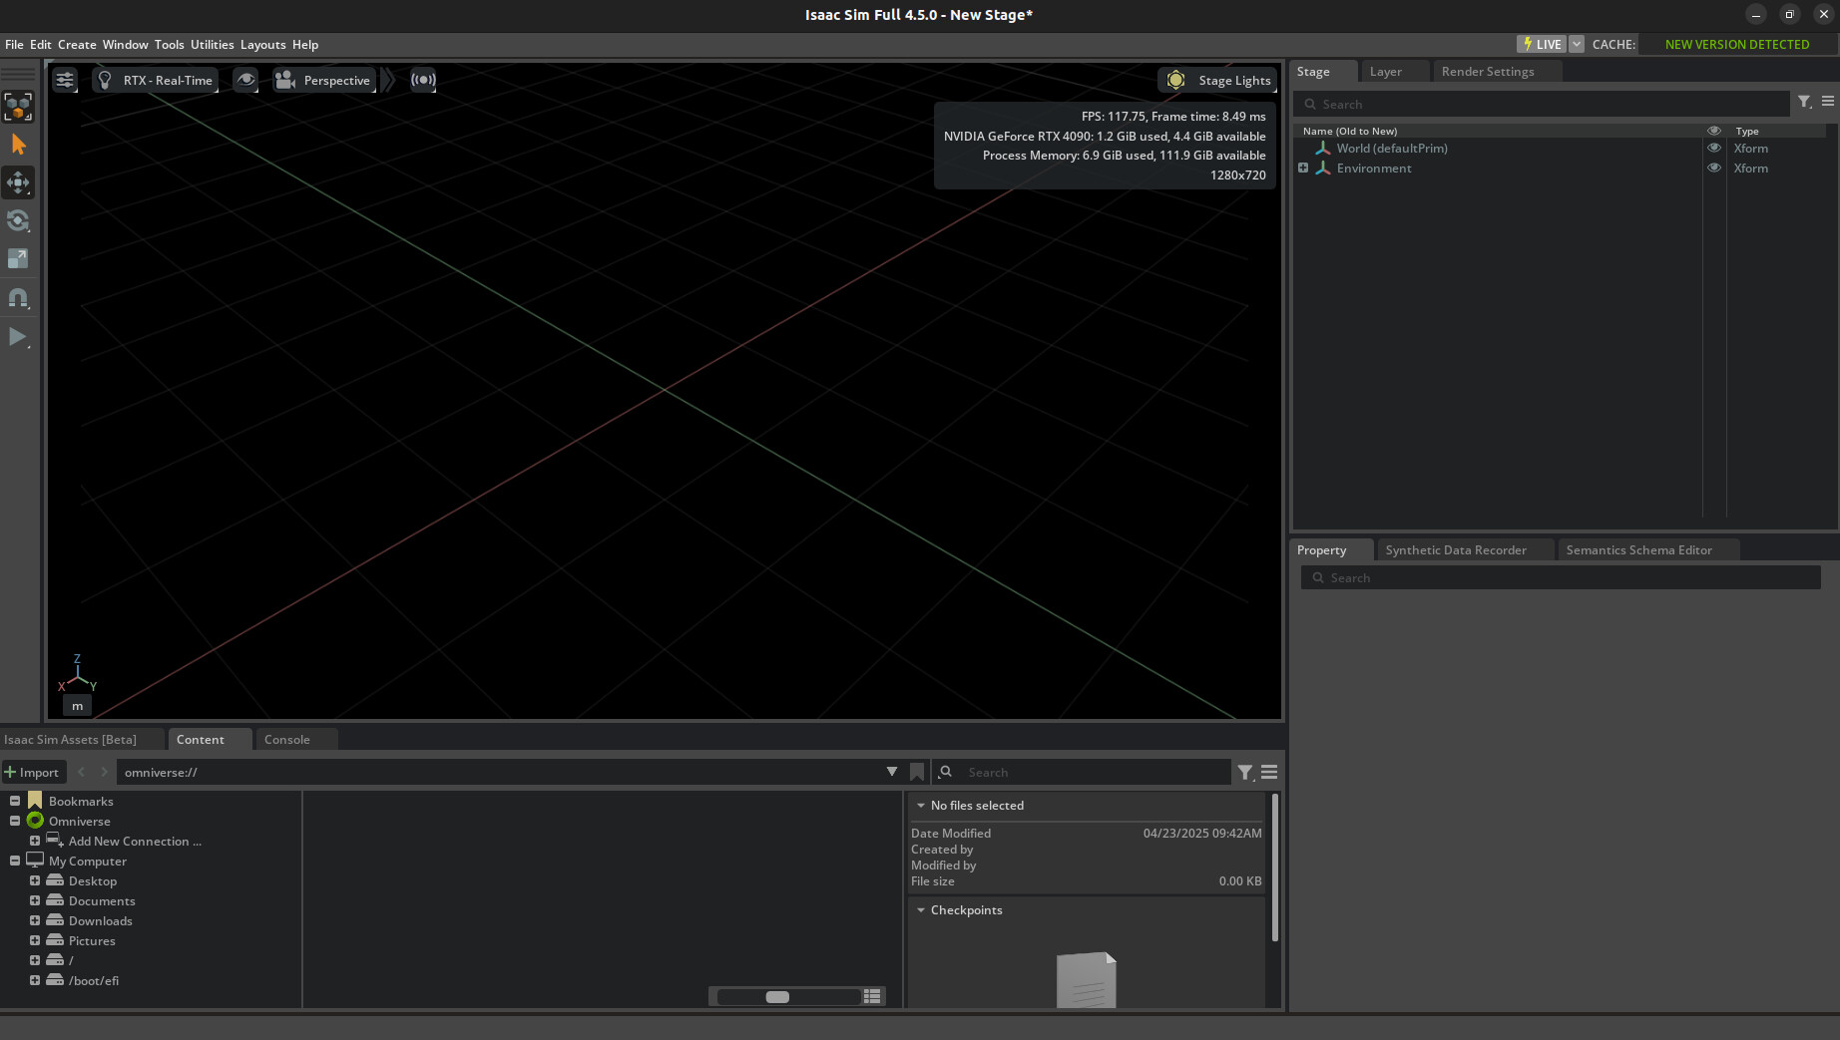Screen dimensions: 1840x1040
Task: Open the Content browser filter icon
Action: (x=1245, y=772)
